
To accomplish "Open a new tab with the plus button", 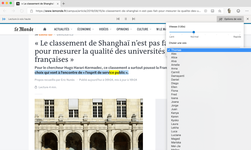I will point(63,4).
